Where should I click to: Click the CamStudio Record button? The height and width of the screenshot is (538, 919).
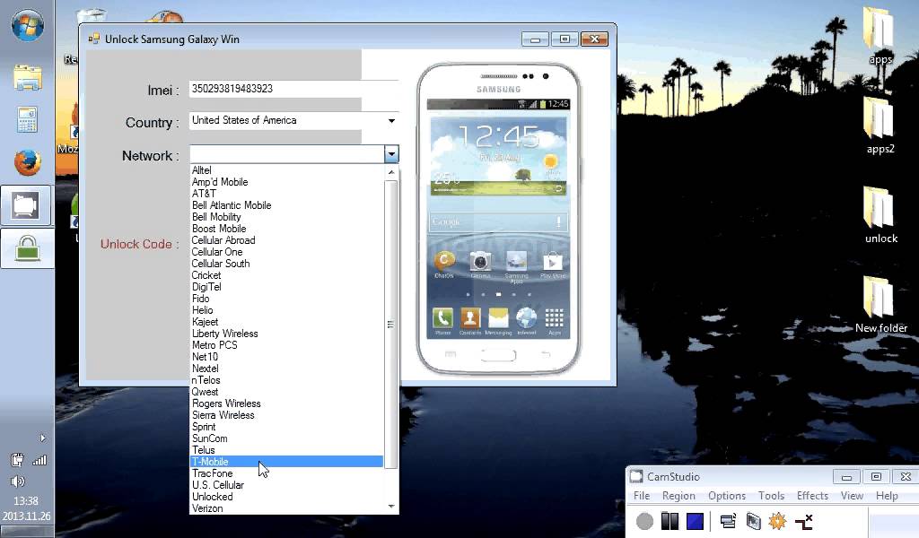coord(644,520)
